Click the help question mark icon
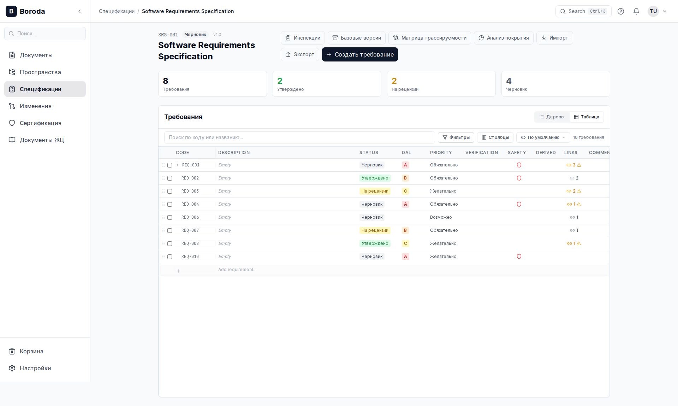The image size is (678, 406). coord(620,11)
